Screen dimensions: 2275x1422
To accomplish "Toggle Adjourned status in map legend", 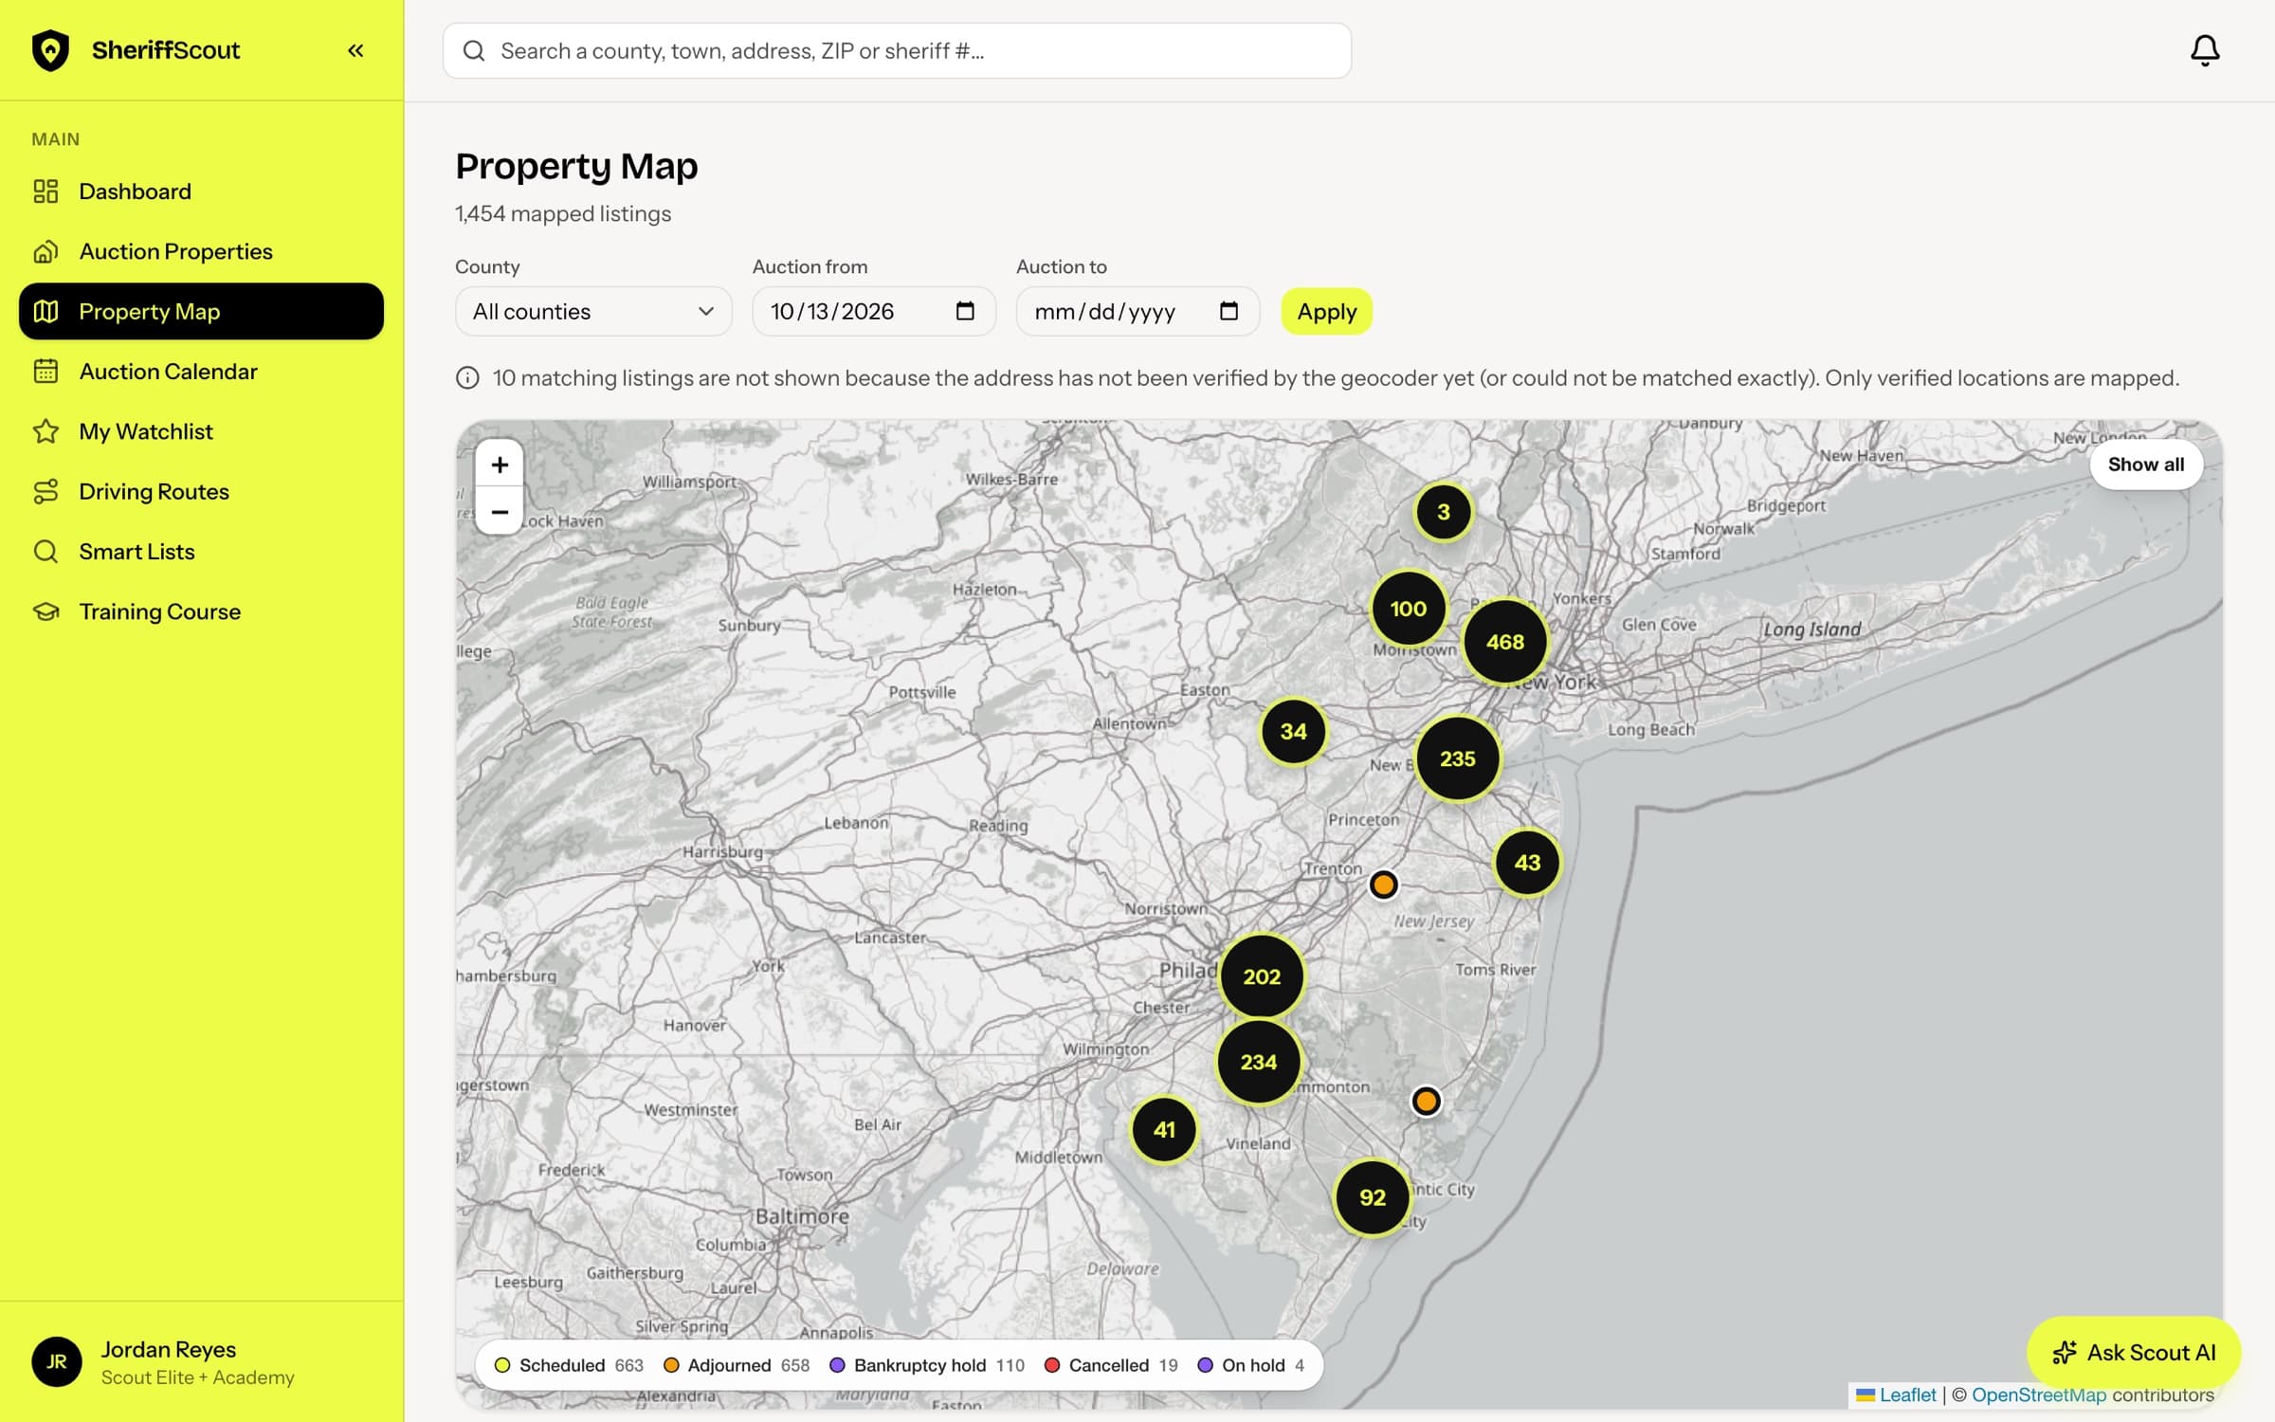I will pos(736,1365).
